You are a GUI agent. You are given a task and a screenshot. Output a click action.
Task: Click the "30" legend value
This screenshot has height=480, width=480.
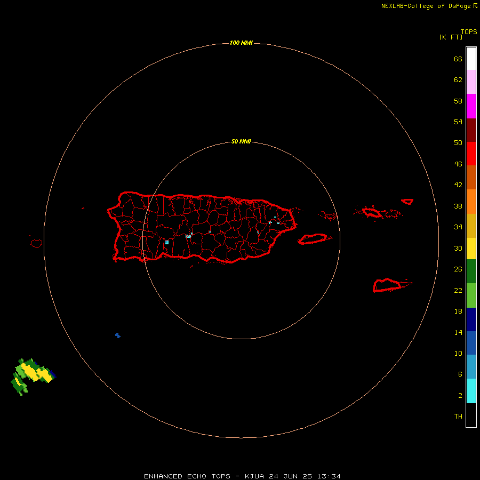[458, 248]
